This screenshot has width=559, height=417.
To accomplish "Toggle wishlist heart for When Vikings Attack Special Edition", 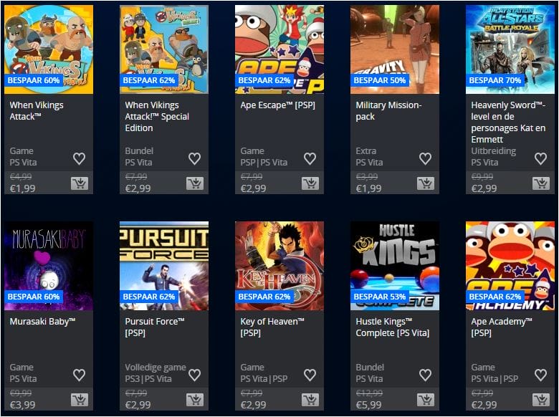I will pos(195,158).
